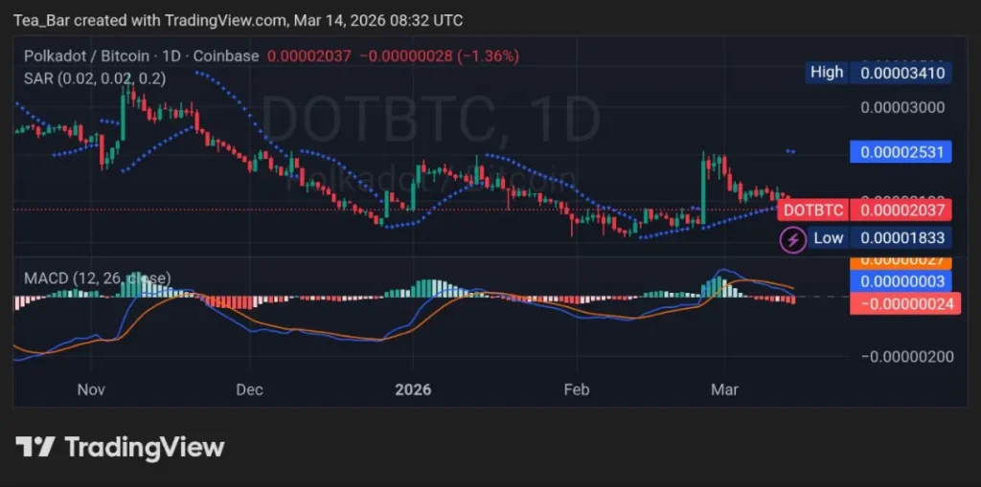Click the red DOTBTC symbol tag
981x487 pixels.
coord(812,210)
